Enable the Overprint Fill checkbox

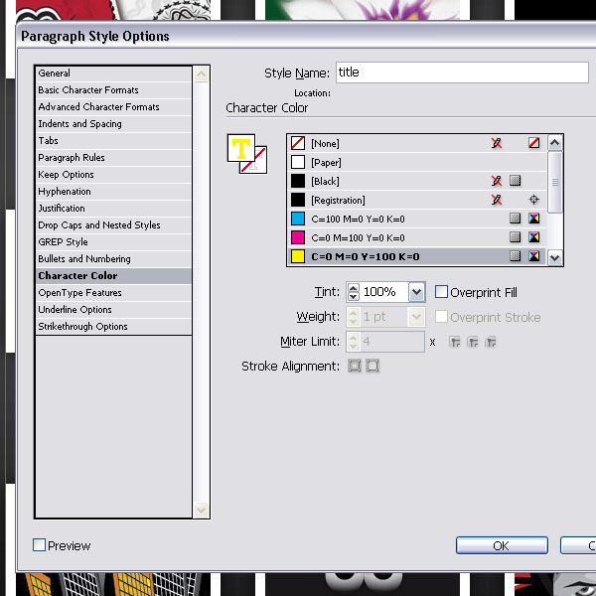point(441,291)
